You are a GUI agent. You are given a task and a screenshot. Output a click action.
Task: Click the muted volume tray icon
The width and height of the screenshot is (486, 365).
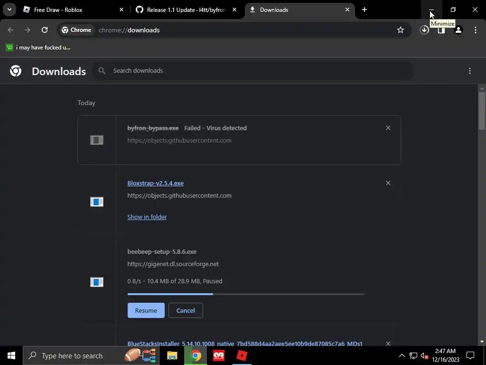click(424, 355)
